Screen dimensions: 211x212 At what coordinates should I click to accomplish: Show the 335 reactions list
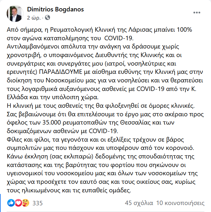37,203
